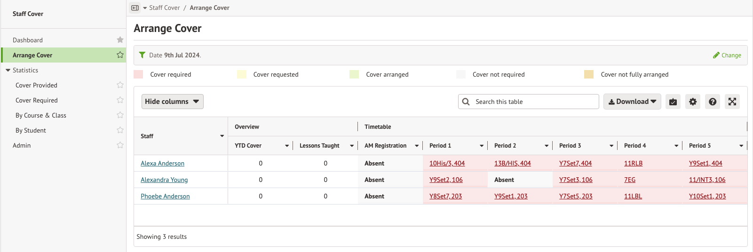The image size is (753, 252).
Task: Open the Hide columns dropdown
Action: pyautogui.click(x=172, y=102)
